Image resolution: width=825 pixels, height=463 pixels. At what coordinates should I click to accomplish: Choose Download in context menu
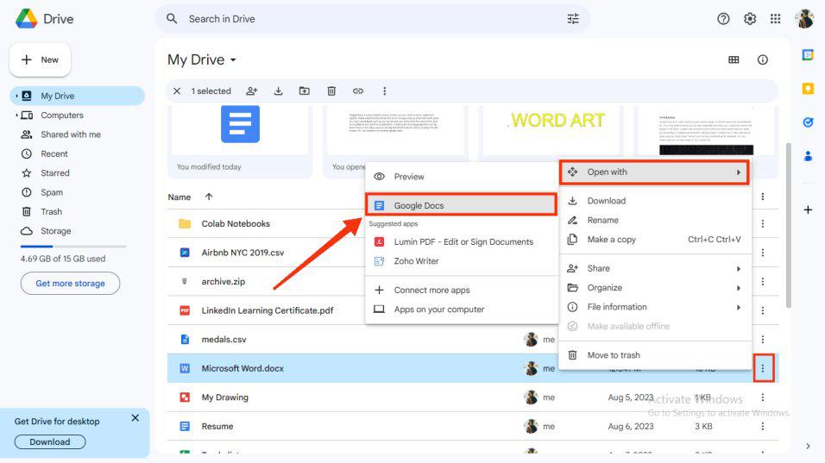[654, 201]
